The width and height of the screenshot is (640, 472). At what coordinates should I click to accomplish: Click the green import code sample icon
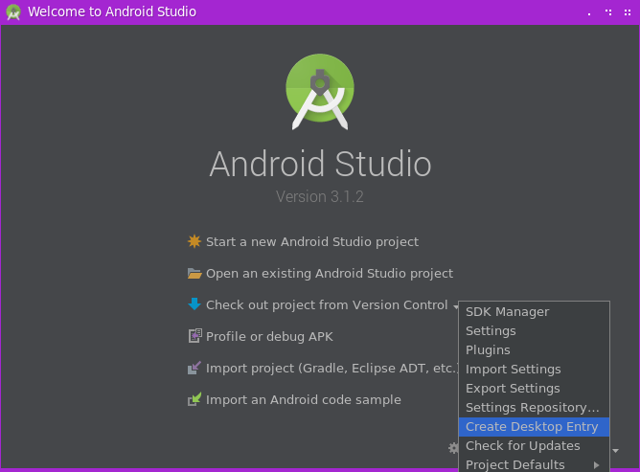pyautogui.click(x=194, y=399)
